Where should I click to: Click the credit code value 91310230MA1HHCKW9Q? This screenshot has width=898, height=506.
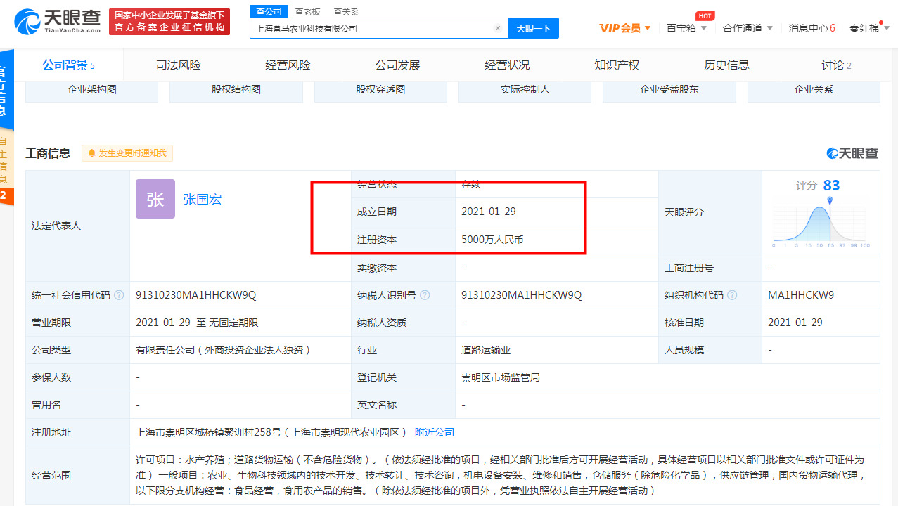(195, 295)
